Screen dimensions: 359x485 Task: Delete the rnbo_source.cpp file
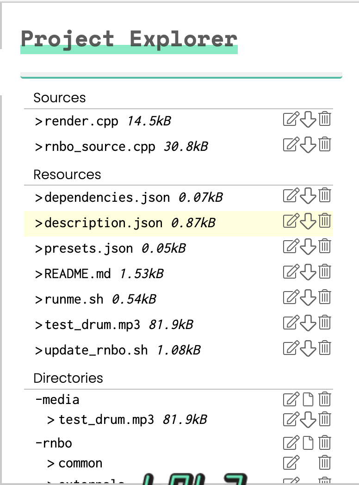tap(325, 144)
